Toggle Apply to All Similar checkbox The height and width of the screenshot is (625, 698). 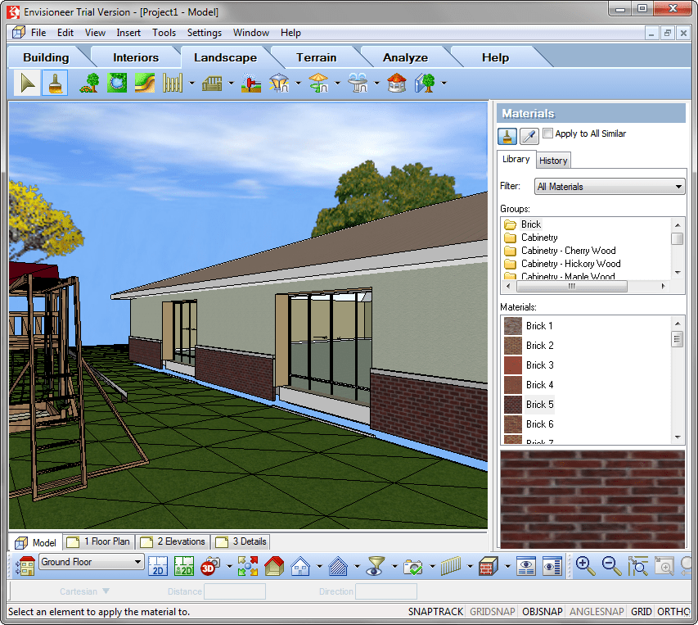(548, 134)
